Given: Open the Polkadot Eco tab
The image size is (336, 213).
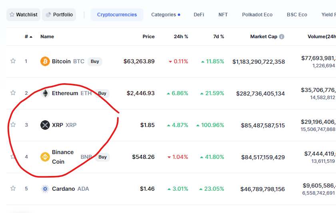Looking at the screenshot, I should (257, 14).
